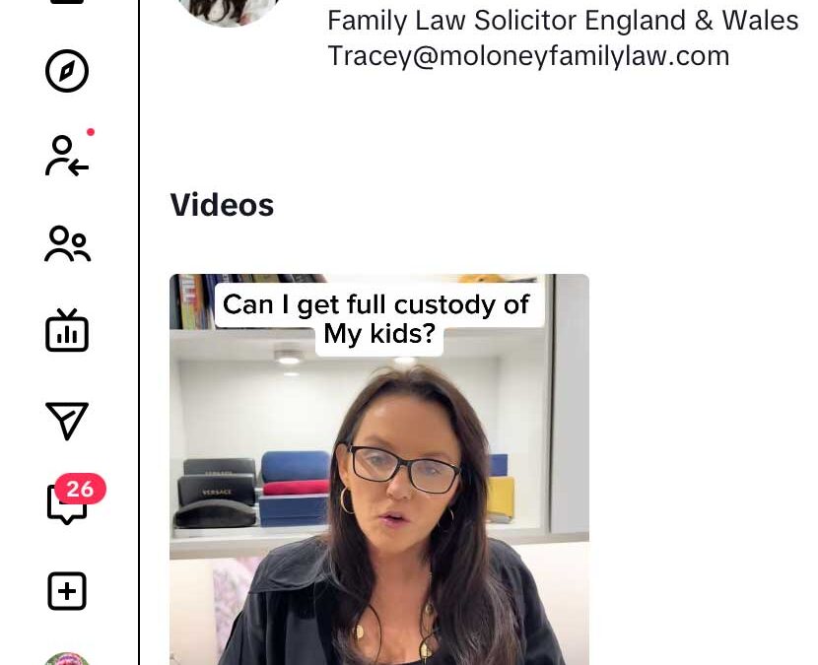Click the Tracey@moloneyfamilylaw.com email address
The image size is (818, 665).
(528, 55)
